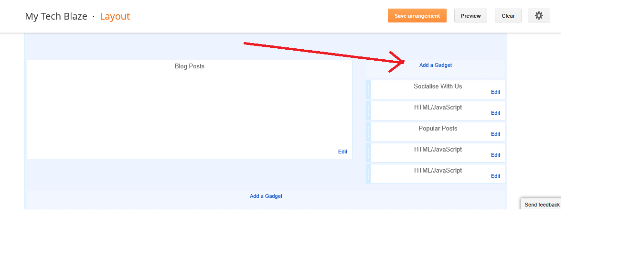Viewport: 641px width, 261px height.
Task: Edit the HTML/JavaScript gadget directly below Popular Posts
Action: (x=495, y=155)
